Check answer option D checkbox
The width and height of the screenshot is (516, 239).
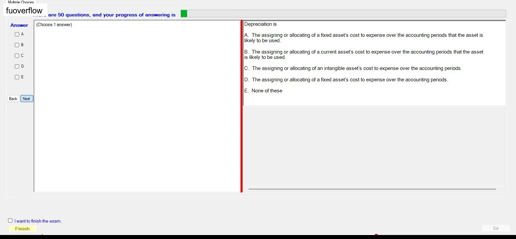coord(17,66)
